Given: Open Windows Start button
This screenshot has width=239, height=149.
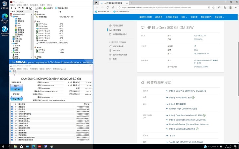Looking at the screenshot, I should (x=3, y=147).
